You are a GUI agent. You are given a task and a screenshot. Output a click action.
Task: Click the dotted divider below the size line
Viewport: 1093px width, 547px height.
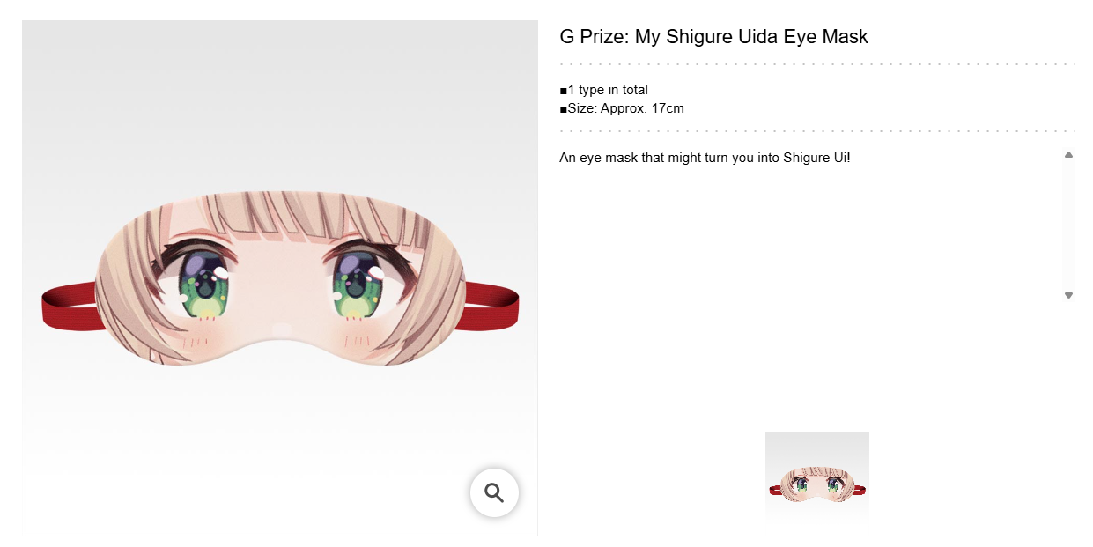coord(817,131)
